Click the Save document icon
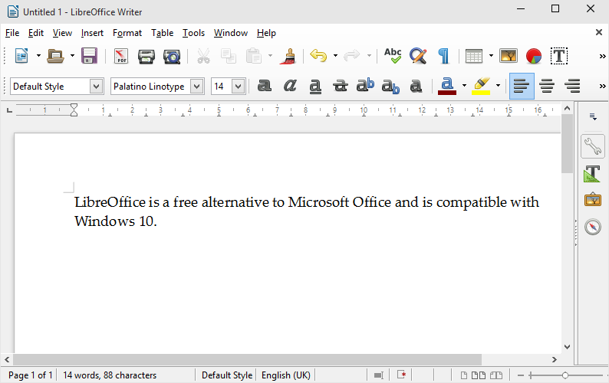The image size is (609, 383). (x=89, y=56)
